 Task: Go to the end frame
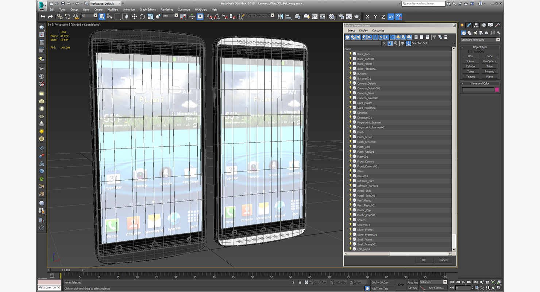click(x=475, y=282)
